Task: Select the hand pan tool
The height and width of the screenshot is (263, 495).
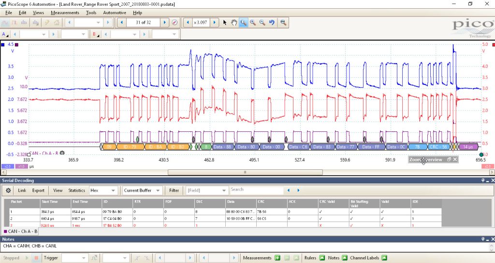Action: point(234,22)
